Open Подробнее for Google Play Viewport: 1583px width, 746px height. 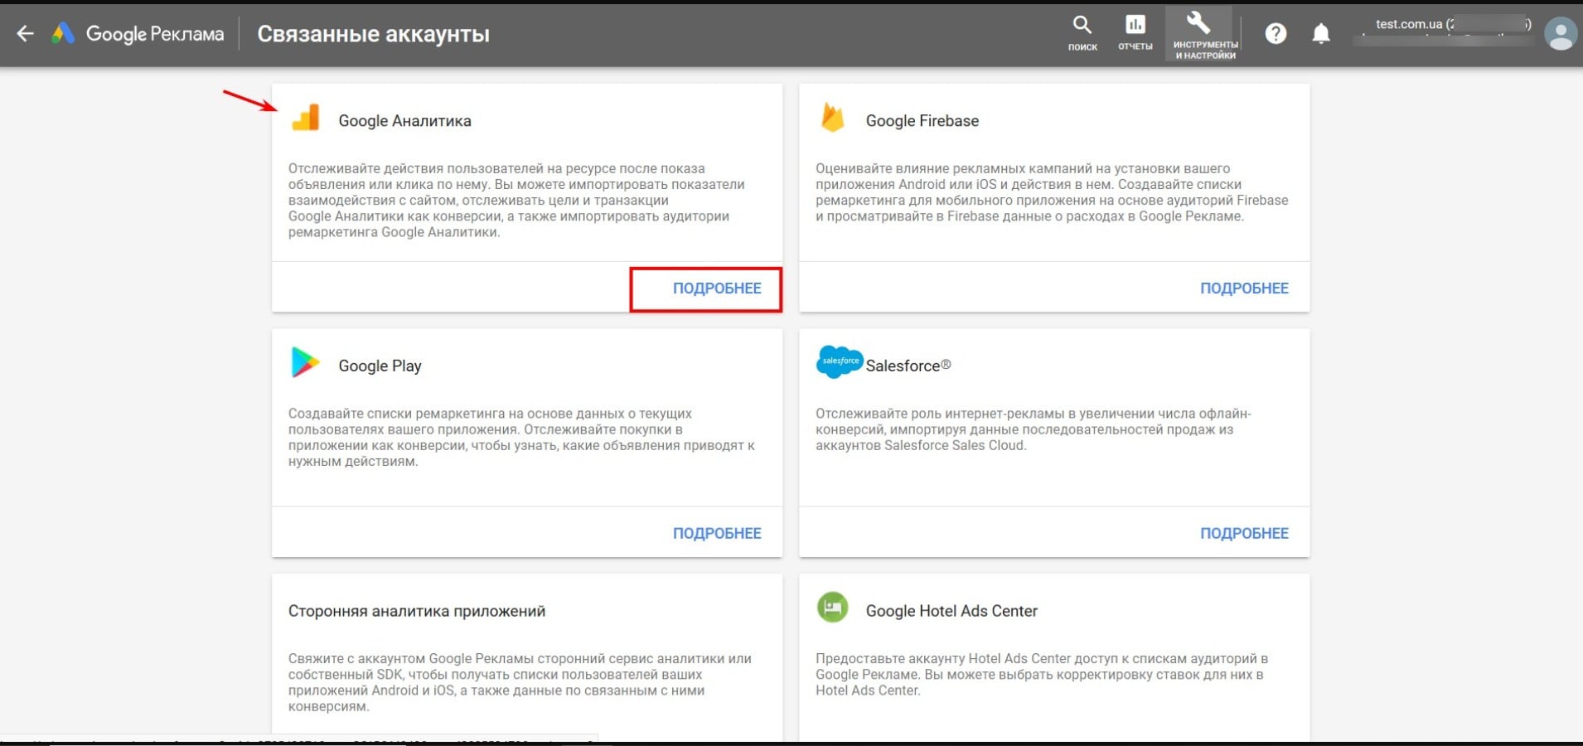point(716,533)
